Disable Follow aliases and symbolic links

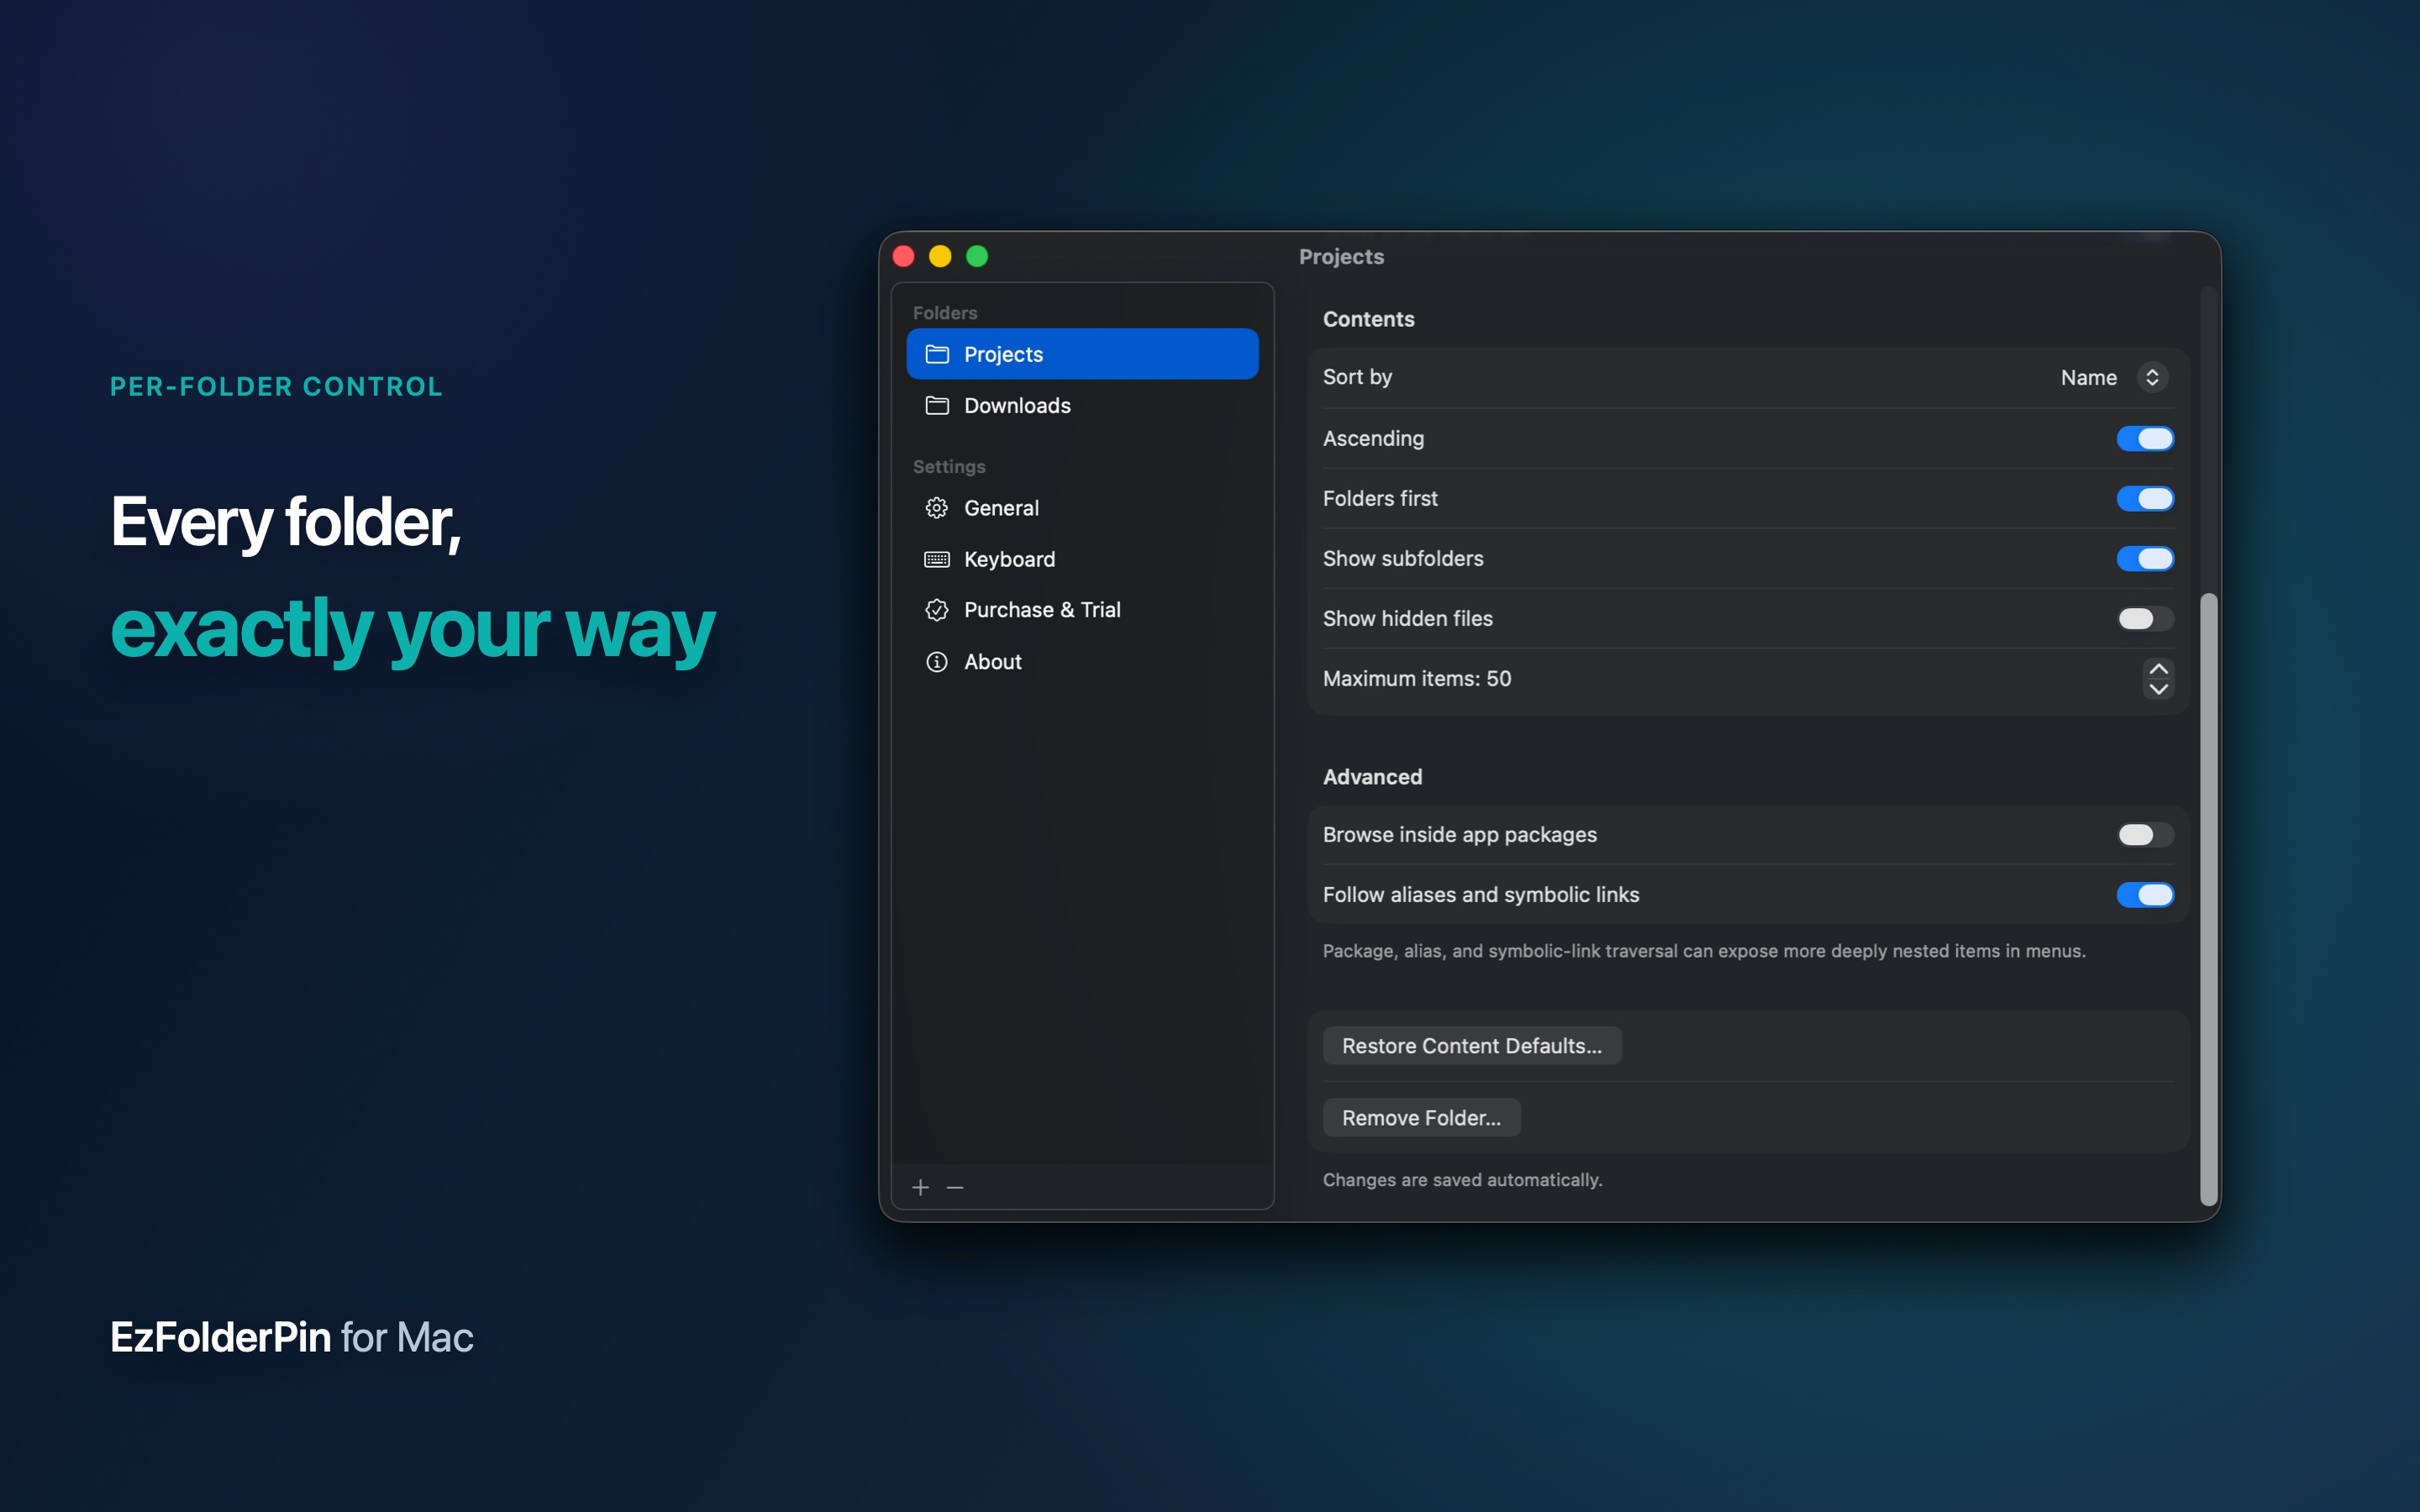click(x=2145, y=894)
